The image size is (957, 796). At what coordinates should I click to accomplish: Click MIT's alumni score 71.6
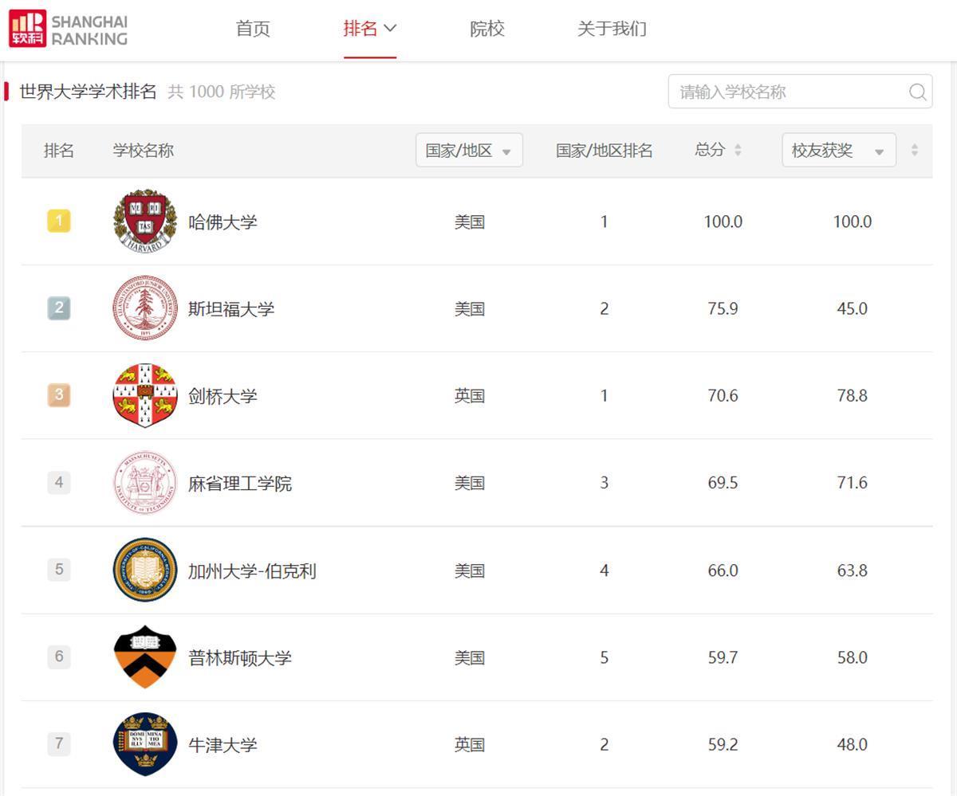(x=852, y=483)
